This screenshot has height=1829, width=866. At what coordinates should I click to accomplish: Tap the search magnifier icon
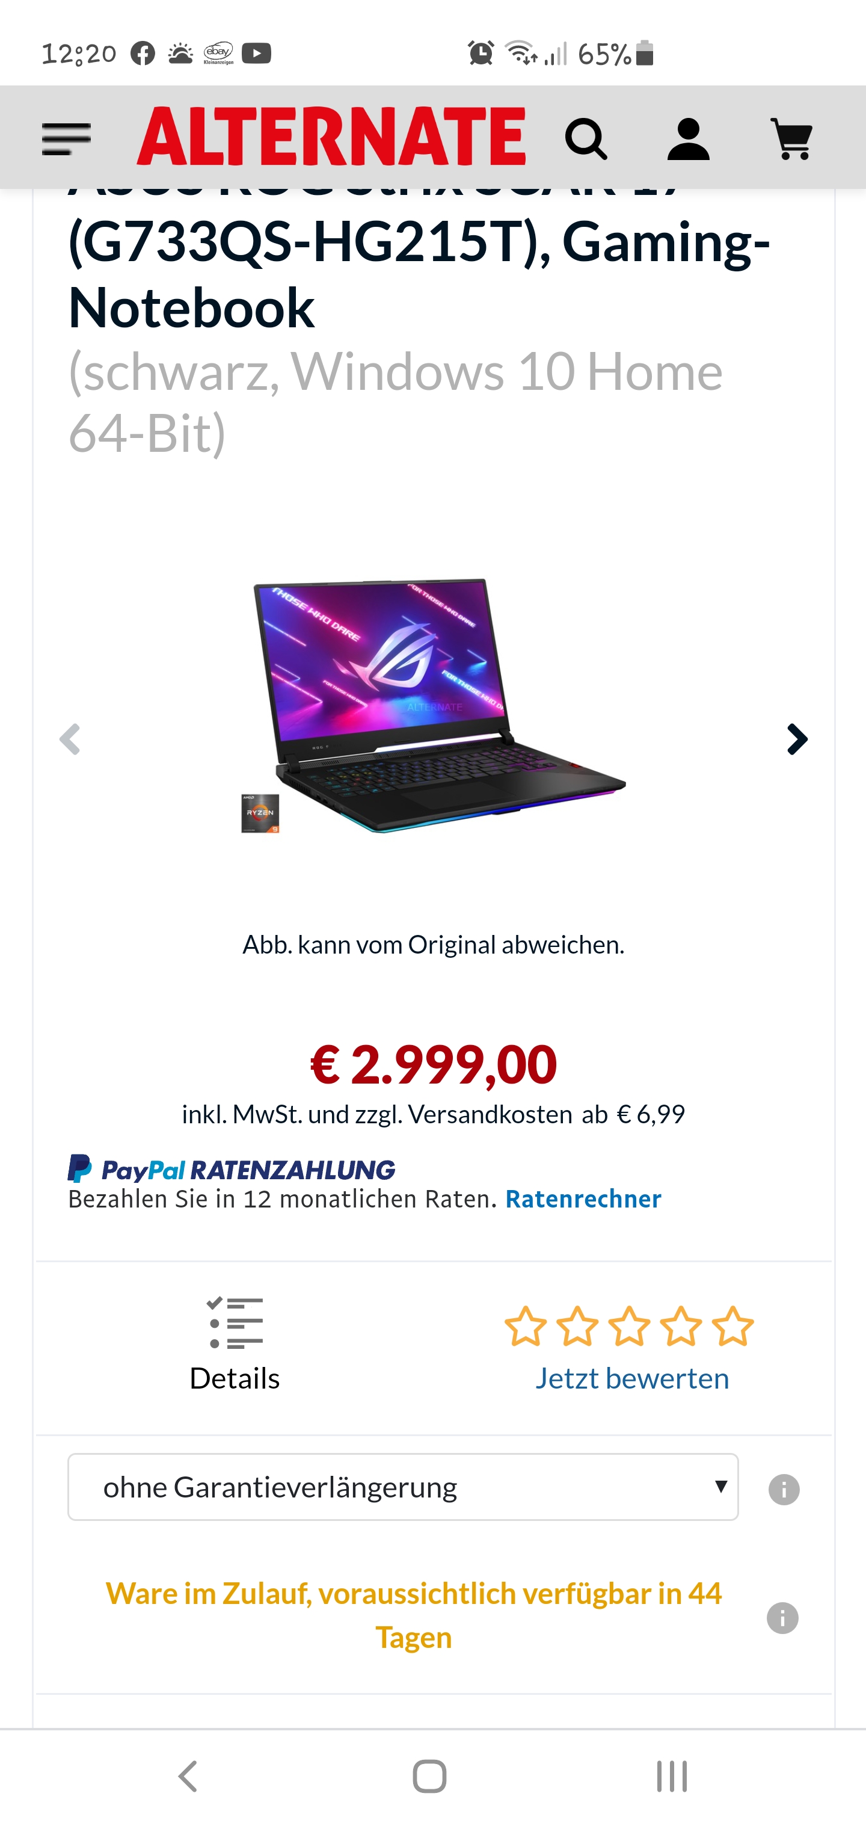586,138
